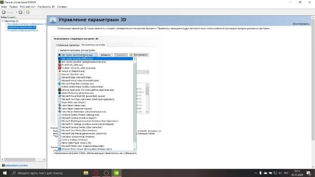This screenshot has width=315, height=177.
Task: Choose Microsoft PC Settings entry
Action: [x=95, y=124]
